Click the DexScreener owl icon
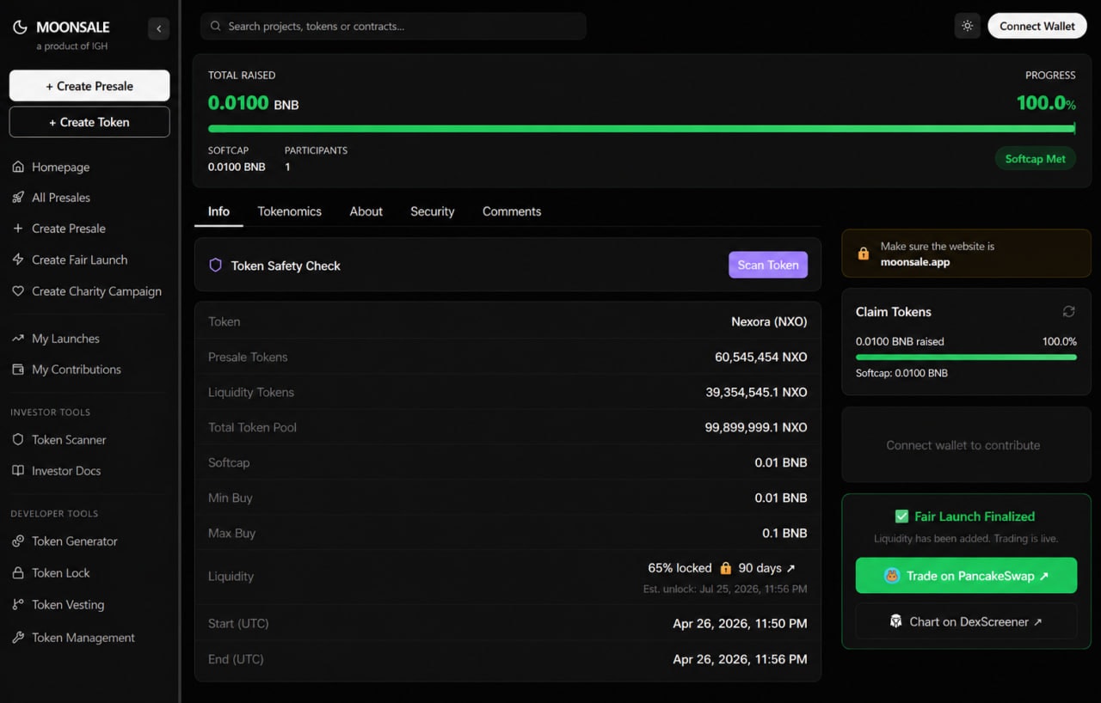Viewport: 1101px width, 703px height. pos(895,621)
